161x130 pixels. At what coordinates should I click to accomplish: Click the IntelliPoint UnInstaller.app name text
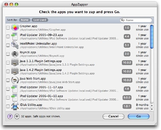click(38, 44)
